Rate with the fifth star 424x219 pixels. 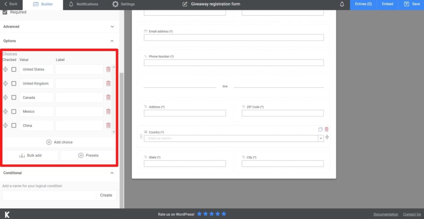click(224, 214)
